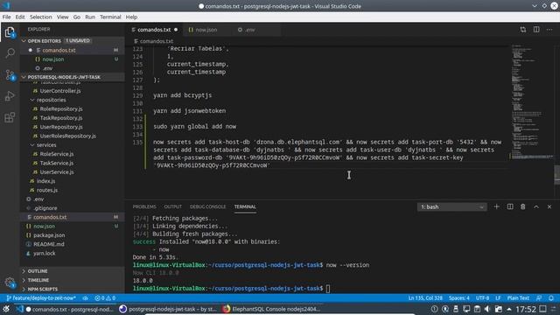Image resolution: width=560 pixels, height=315 pixels.
Task: Change language mode Plain Text
Action: coord(518,297)
